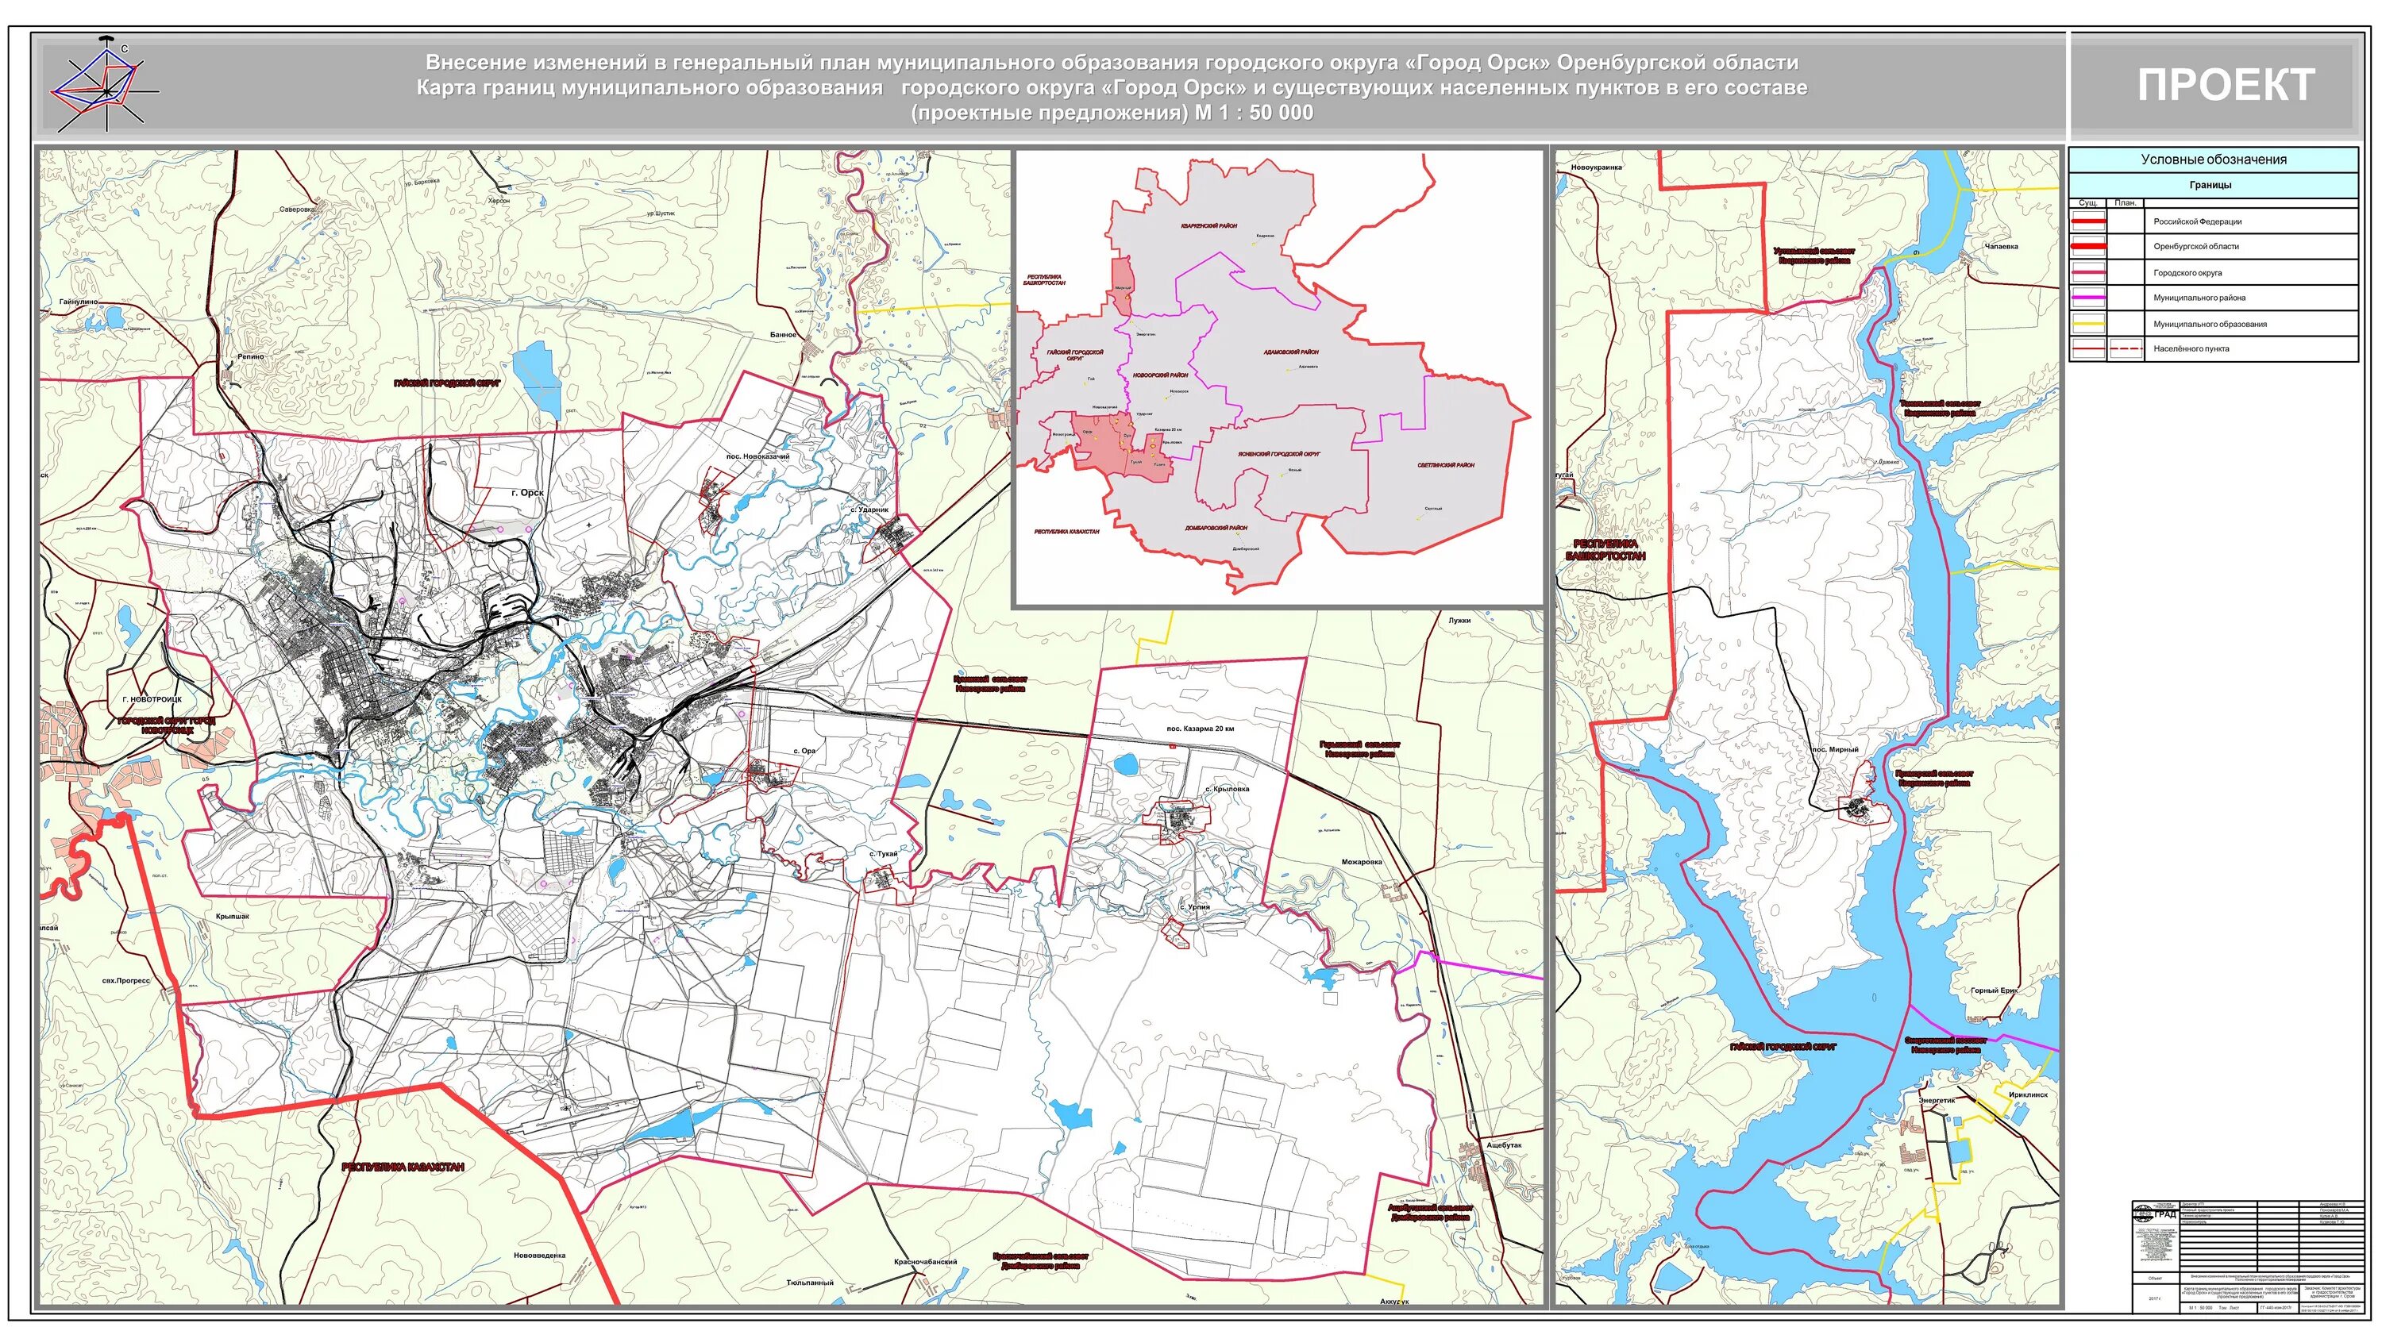Click the с. Тукай village label
This screenshot has height=1327, width=2382.
[x=883, y=854]
